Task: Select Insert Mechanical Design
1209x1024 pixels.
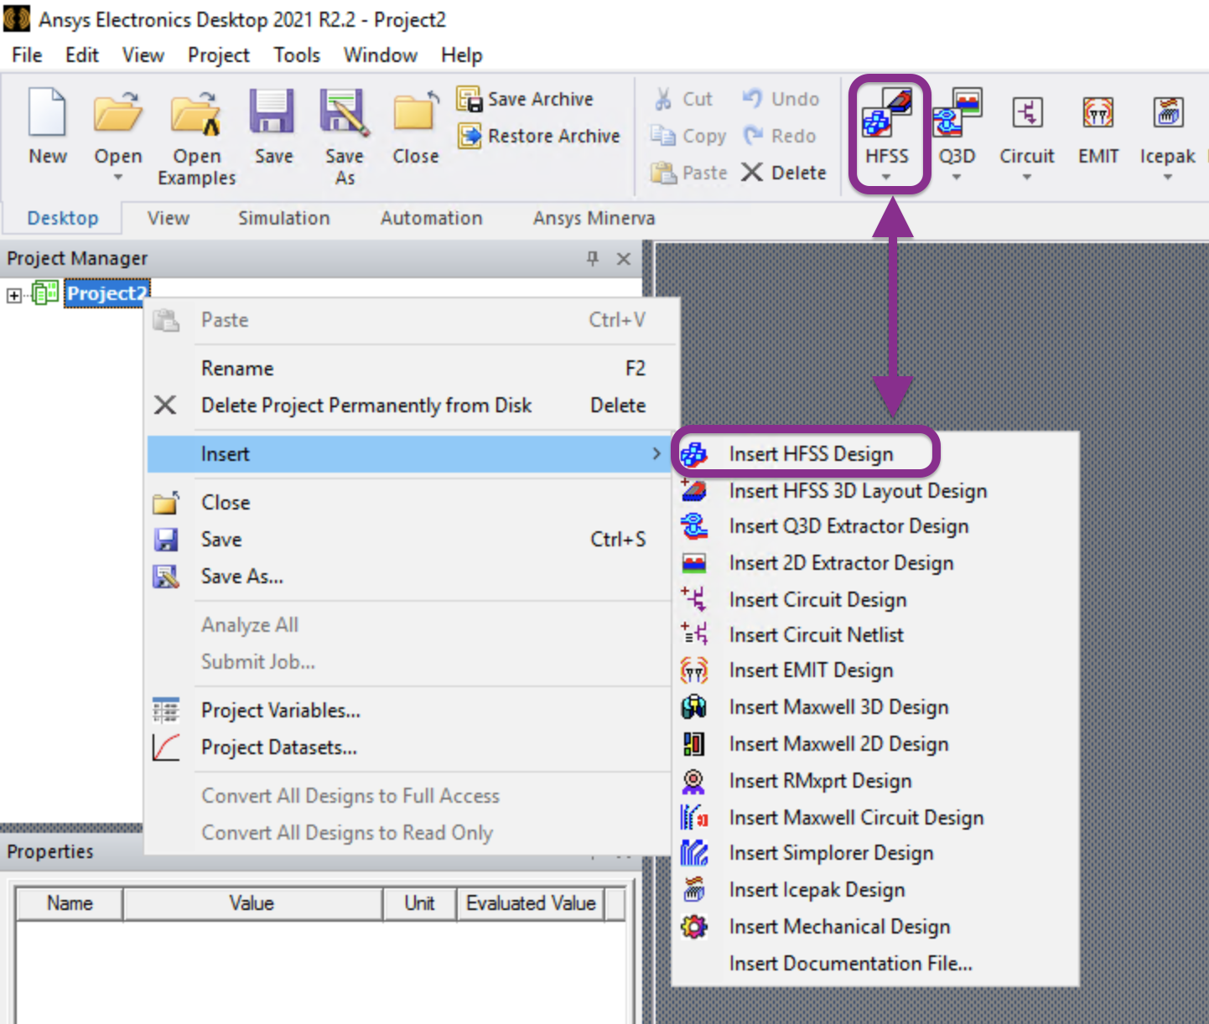Action: pos(875,927)
